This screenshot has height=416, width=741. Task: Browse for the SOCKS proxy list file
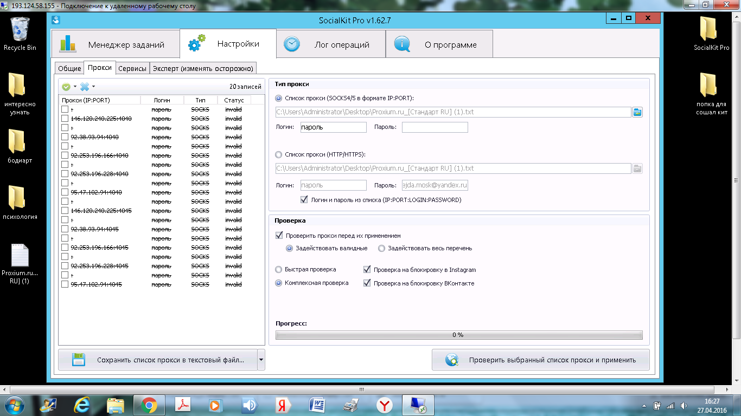(x=637, y=112)
